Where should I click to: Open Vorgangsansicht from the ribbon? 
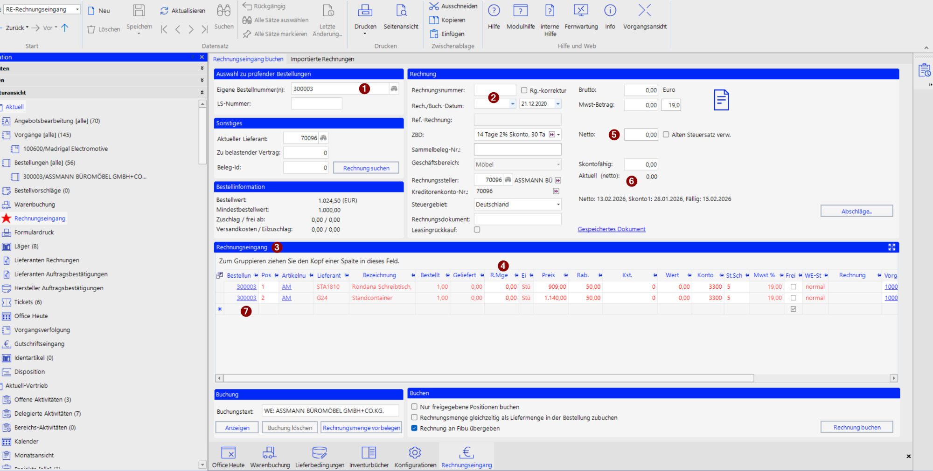click(x=644, y=11)
